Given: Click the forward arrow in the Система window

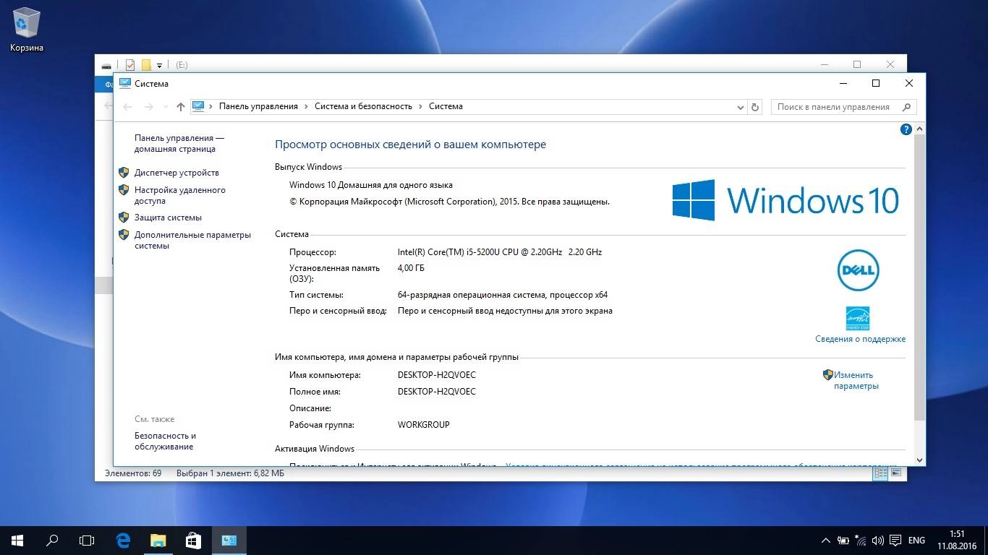Looking at the screenshot, I should click(148, 107).
